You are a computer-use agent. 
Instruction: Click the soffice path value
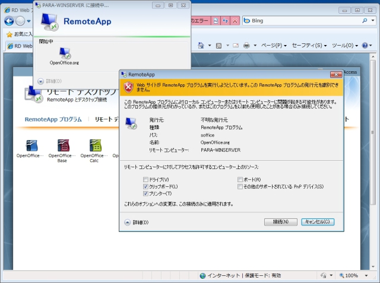207,135
